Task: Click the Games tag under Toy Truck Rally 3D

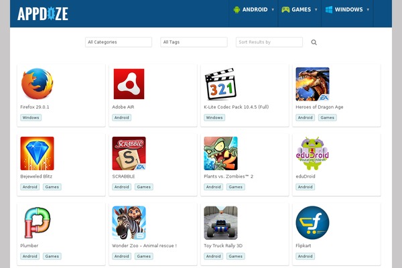Action: [x=236, y=256]
